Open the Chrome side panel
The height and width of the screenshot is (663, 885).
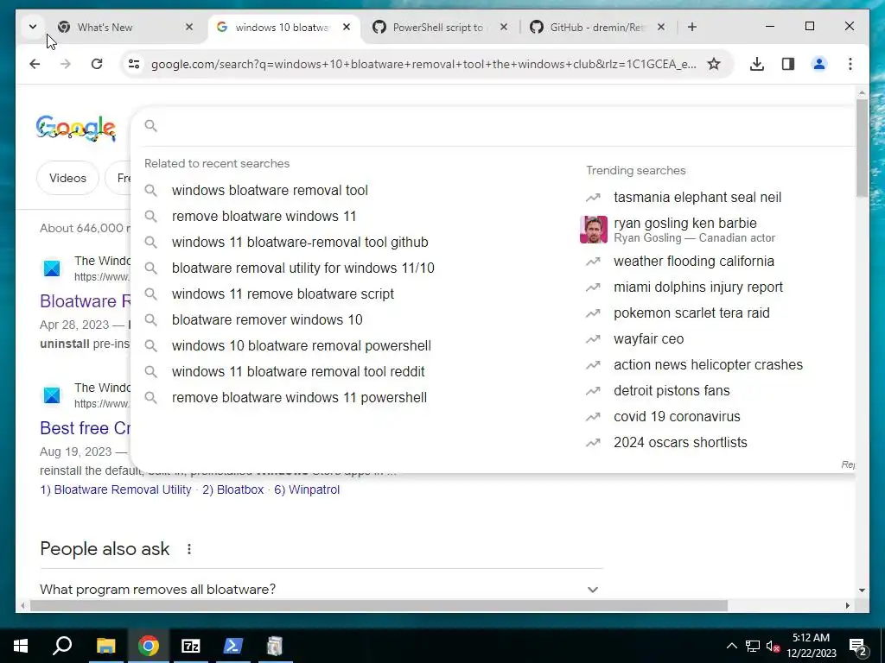[x=788, y=64]
